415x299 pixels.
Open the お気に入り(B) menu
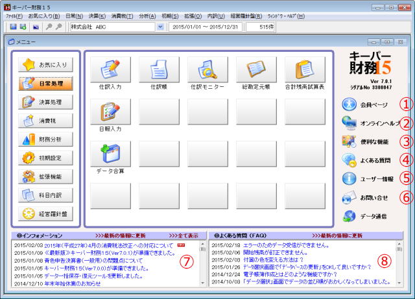tap(44, 16)
